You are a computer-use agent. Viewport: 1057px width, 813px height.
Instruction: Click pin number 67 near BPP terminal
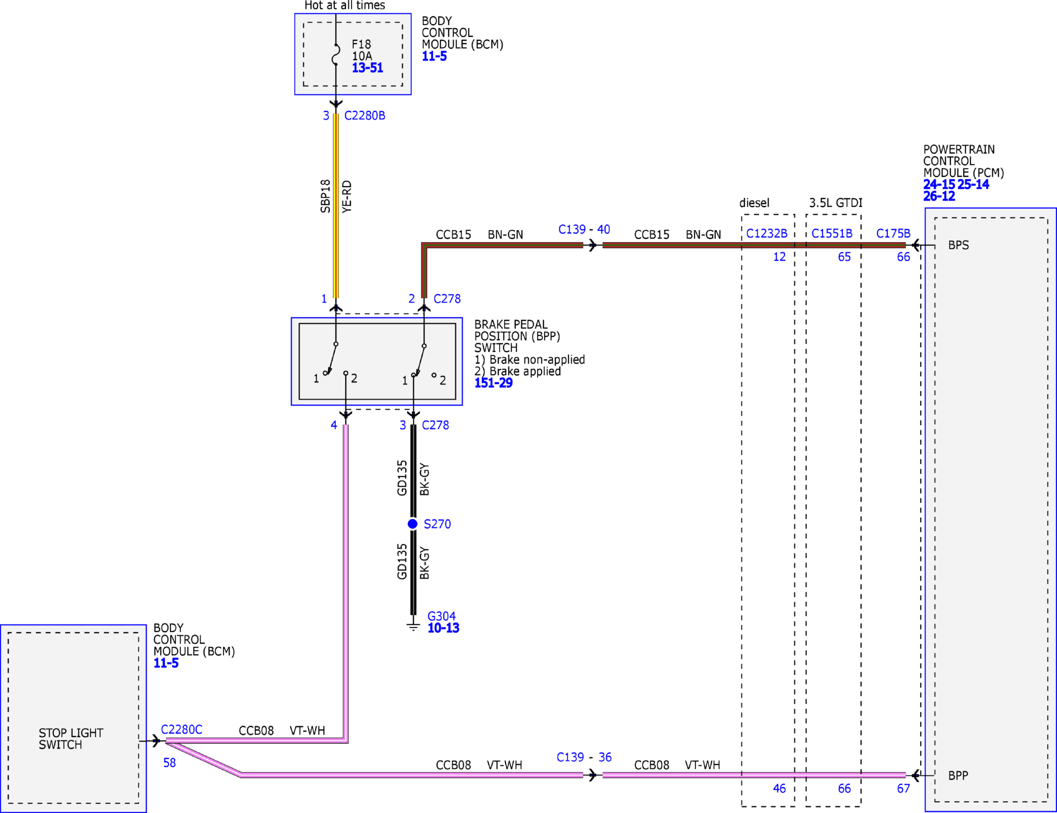(903, 789)
